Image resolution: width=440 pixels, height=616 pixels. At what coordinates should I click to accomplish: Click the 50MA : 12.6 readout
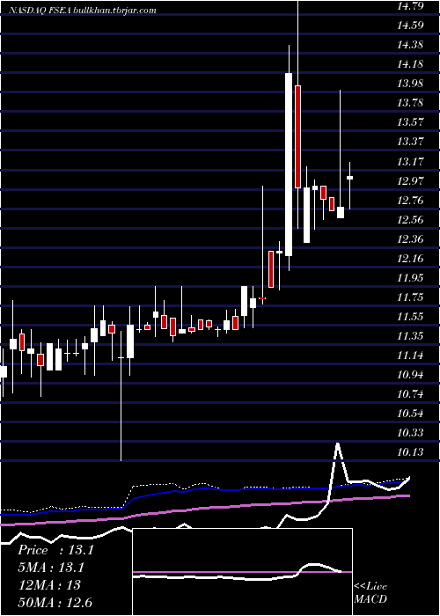pos(55,602)
